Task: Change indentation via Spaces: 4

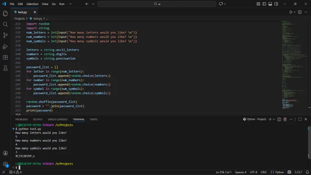Action: (241, 172)
